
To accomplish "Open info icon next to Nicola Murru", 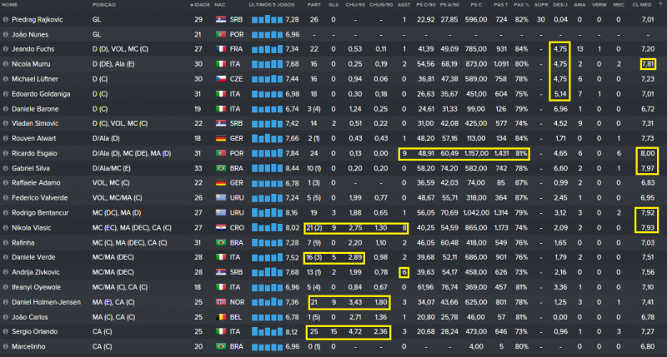I will coord(7,63).
